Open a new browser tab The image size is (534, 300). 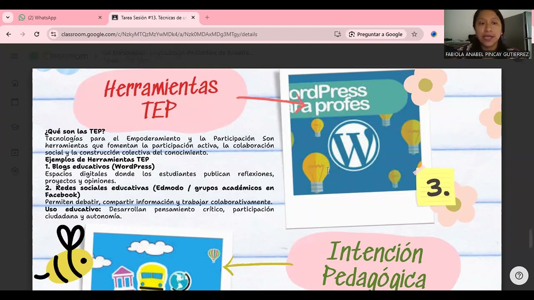(x=207, y=17)
